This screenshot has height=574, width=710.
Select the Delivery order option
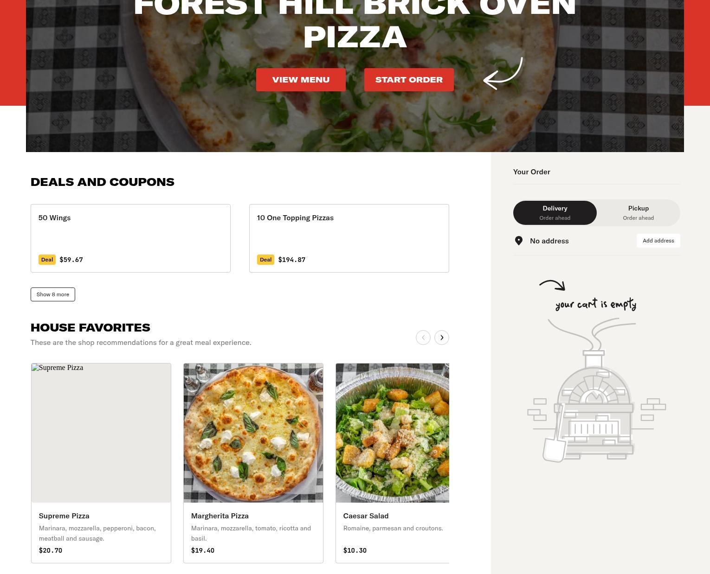tap(555, 213)
